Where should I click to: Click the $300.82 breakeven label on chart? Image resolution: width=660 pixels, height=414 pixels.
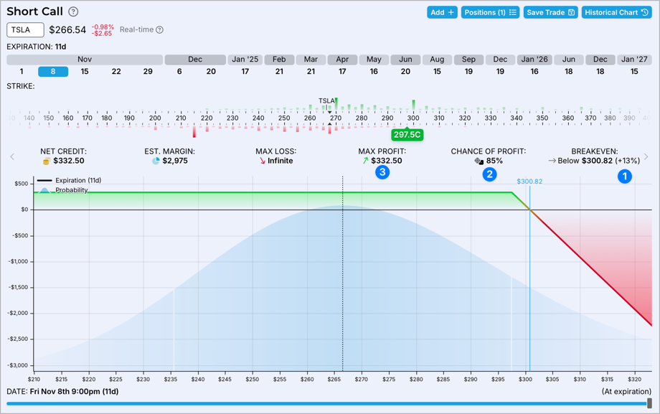(529, 182)
